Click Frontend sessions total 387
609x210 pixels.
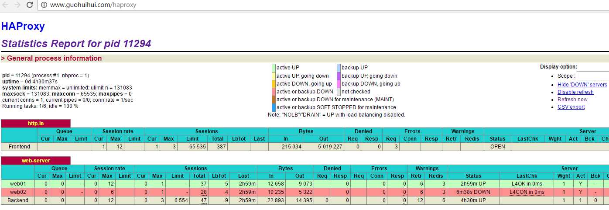pyautogui.click(x=221, y=147)
